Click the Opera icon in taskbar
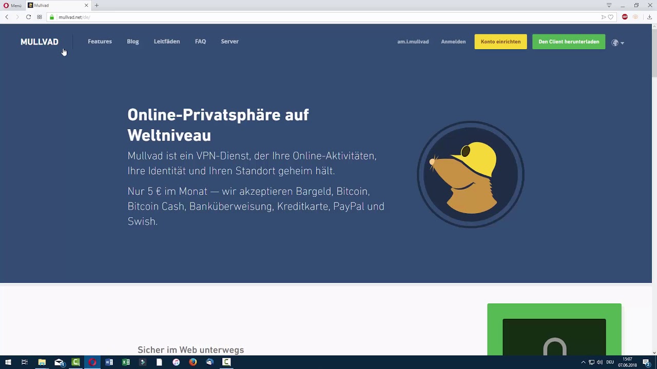Viewport: 657px width, 369px height. click(x=92, y=362)
